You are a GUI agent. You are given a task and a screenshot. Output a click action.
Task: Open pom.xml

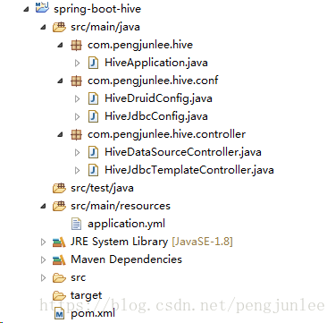[93, 314]
